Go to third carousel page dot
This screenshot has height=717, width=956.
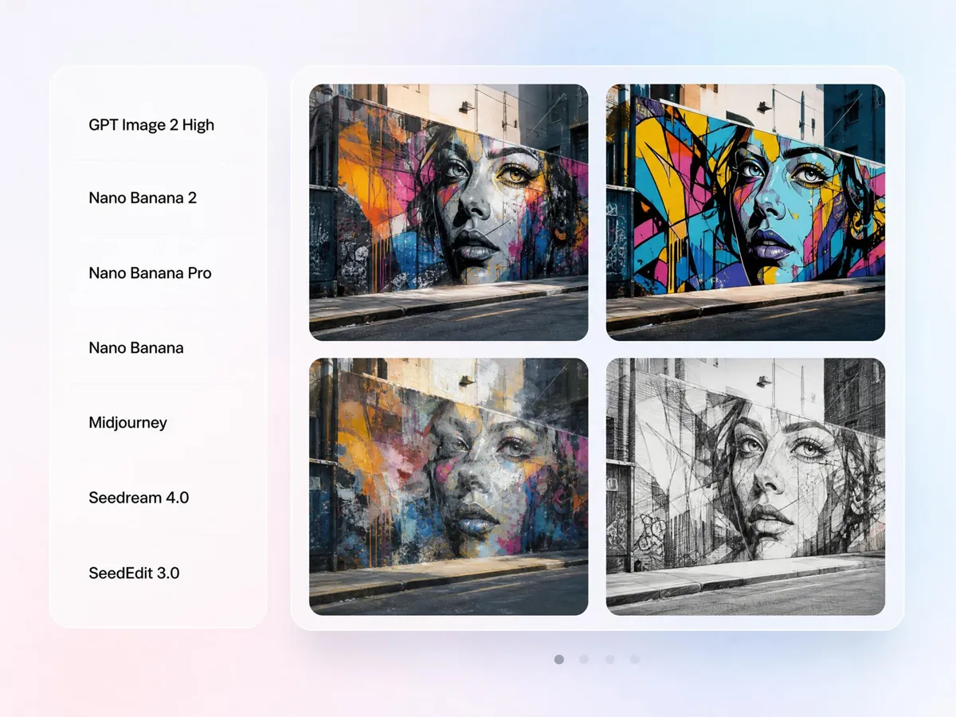coord(609,660)
